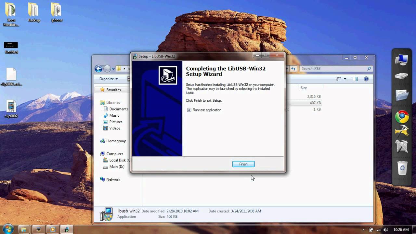Open the Music library

click(111, 115)
